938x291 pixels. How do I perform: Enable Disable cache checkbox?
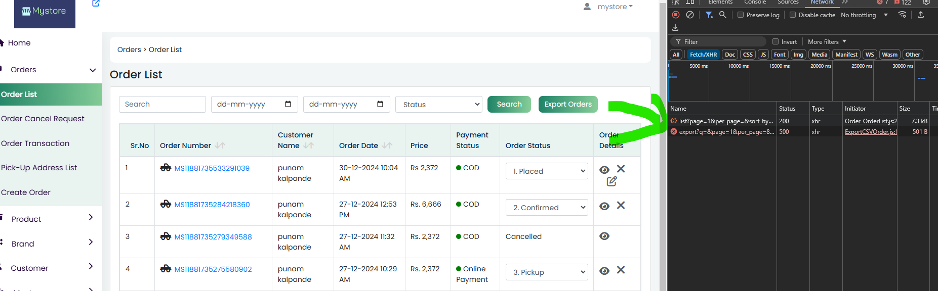[793, 15]
